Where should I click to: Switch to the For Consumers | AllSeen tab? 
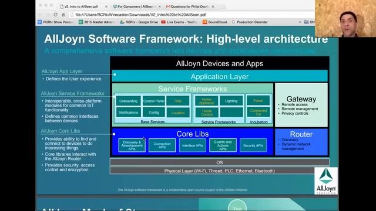(x=135, y=6)
